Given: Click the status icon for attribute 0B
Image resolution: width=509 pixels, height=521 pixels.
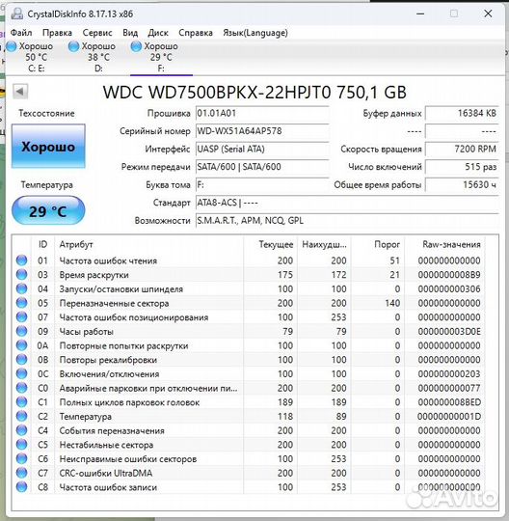Looking at the screenshot, I should [x=21, y=360].
